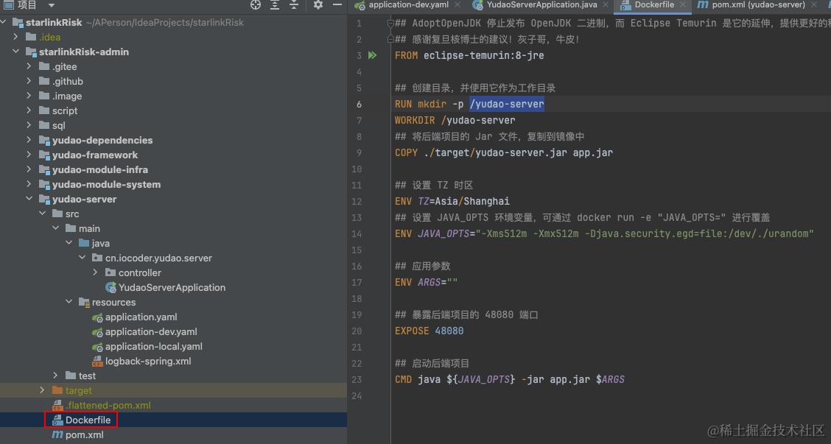Select logback-spring.xml in project tree

click(148, 362)
